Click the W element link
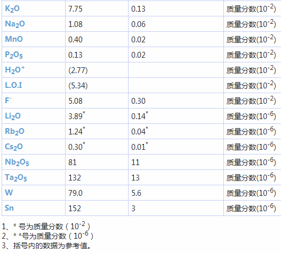Image resolution: width=281 pixels, height=253 pixels. (x=9, y=193)
